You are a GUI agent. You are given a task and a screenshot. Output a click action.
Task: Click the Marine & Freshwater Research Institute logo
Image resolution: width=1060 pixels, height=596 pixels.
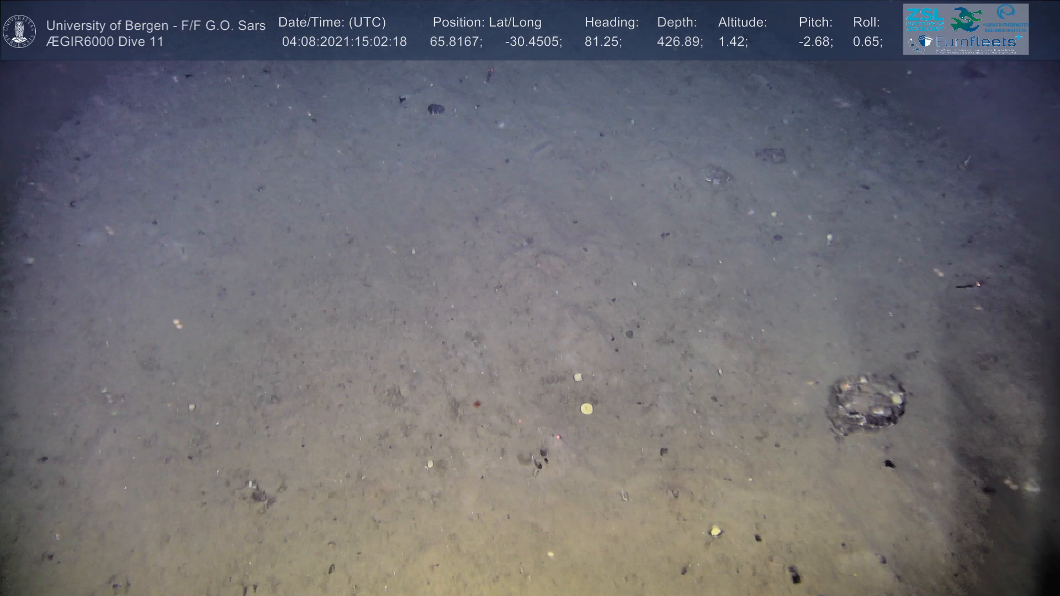(1006, 19)
